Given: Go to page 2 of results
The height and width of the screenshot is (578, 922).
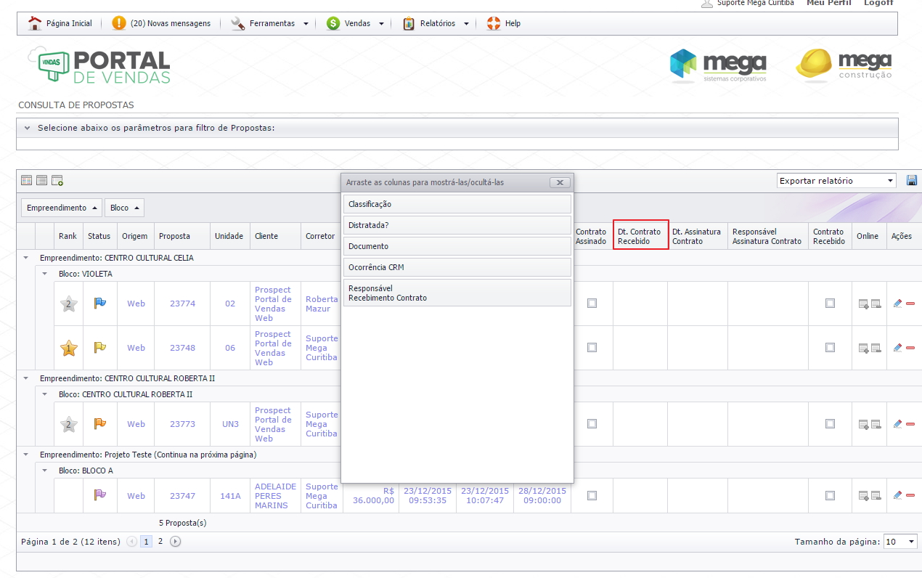Looking at the screenshot, I should (x=160, y=542).
